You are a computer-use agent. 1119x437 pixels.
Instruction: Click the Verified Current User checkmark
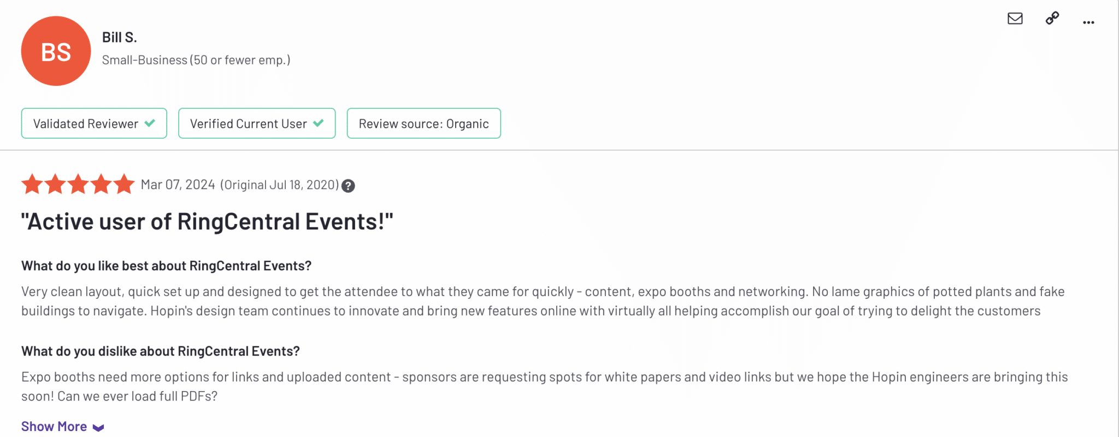pos(319,123)
